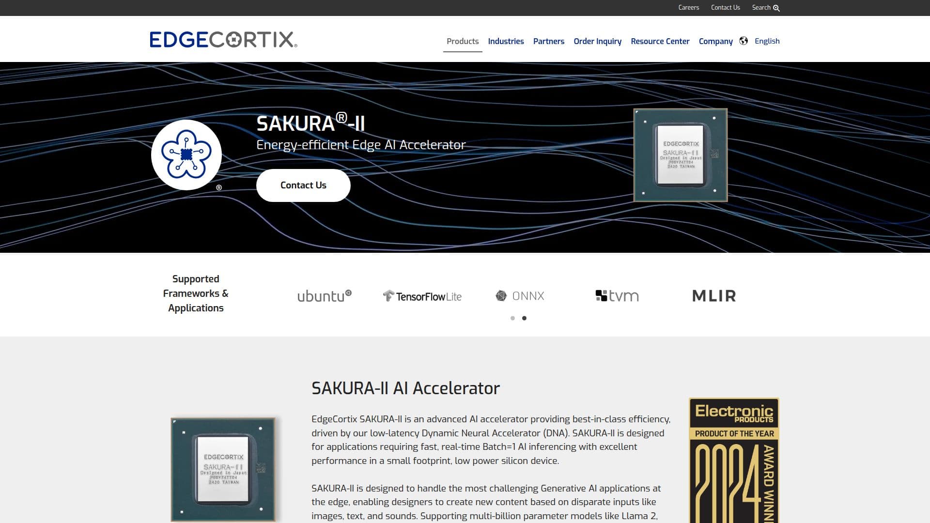930x523 pixels.
Task: Click the TensorFlow Lite logo
Action: (x=422, y=296)
